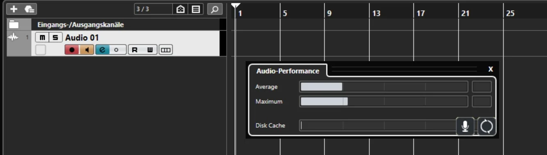This screenshot has width=547, height=155.
Task: Click the circular refresh arrows icon
Action: point(487,126)
